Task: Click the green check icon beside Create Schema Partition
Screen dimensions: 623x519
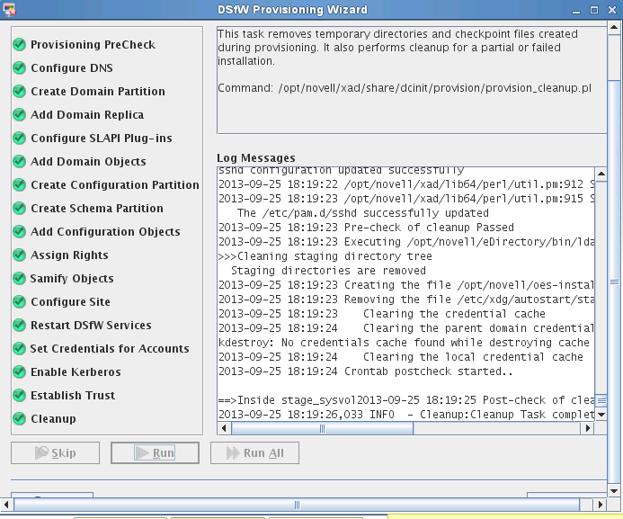Action: click(x=19, y=209)
